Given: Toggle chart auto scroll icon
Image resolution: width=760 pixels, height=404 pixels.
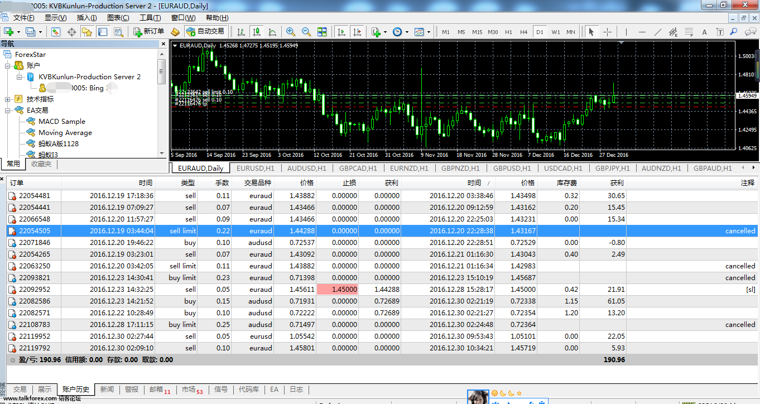Looking at the screenshot, I should coord(341,32).
